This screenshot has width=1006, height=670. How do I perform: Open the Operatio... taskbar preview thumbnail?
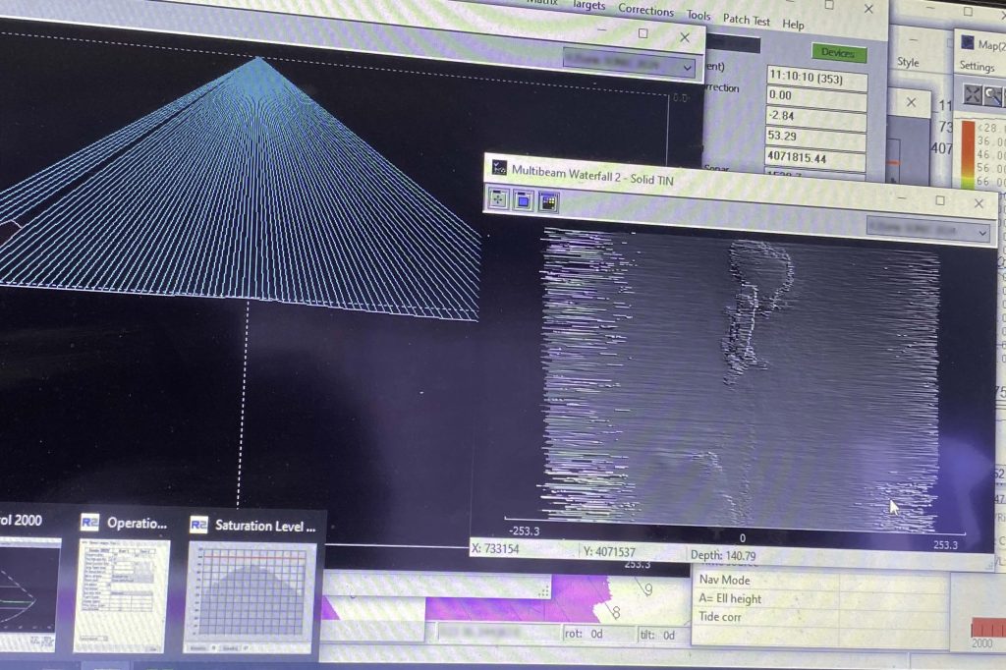(x=121, y=595)
